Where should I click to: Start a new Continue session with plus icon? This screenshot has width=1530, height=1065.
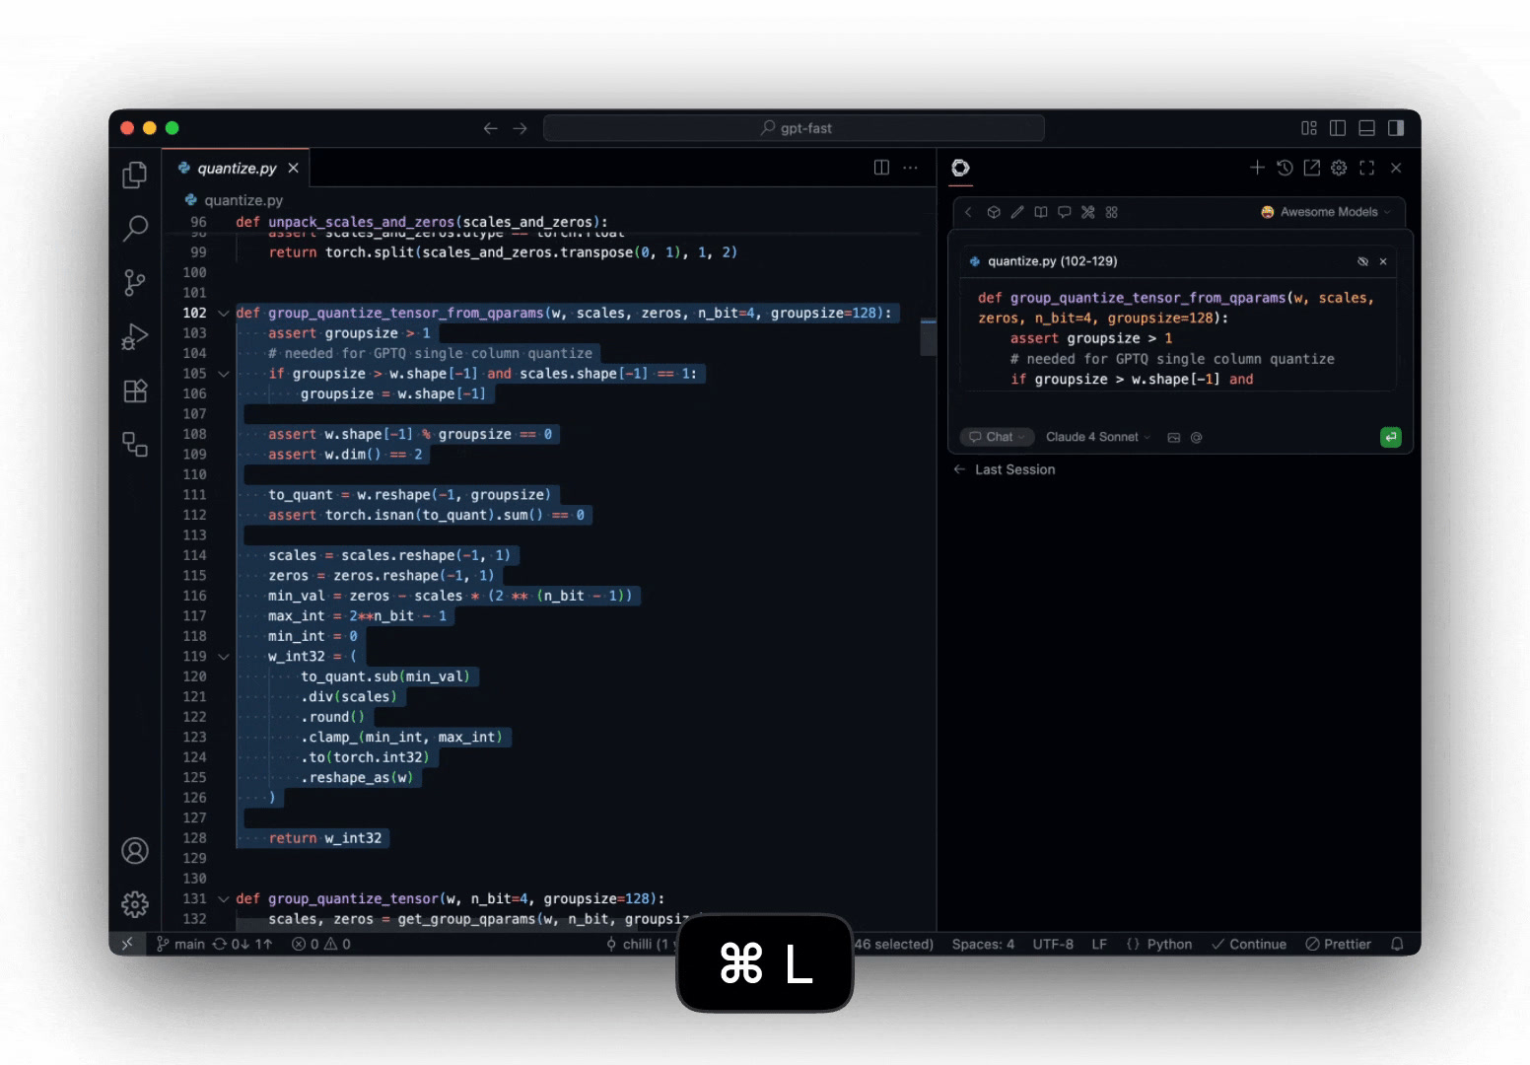coord(1257,168)
